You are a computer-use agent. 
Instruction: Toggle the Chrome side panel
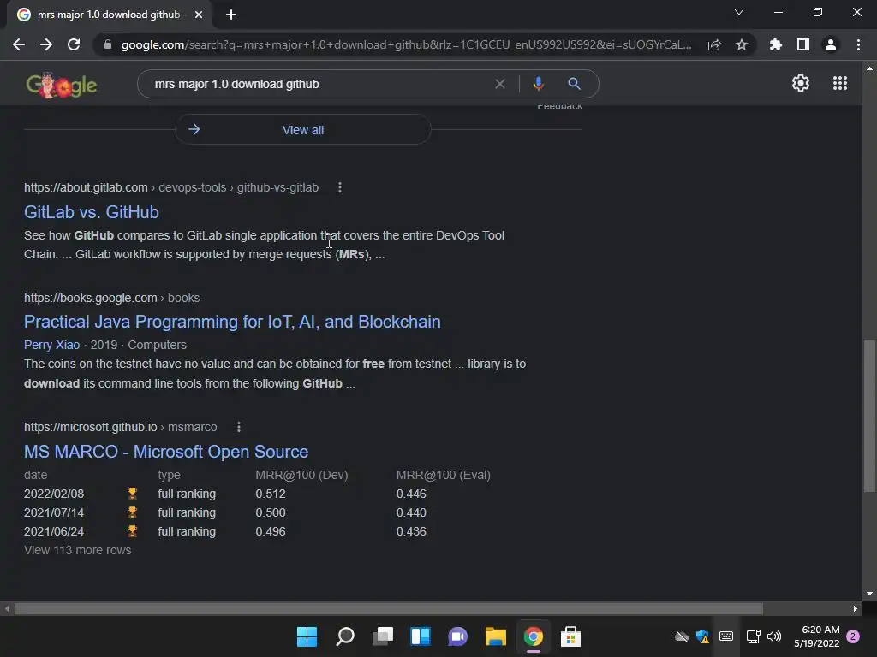point(802,44)
